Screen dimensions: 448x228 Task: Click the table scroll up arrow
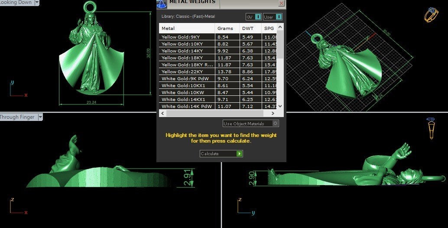click(x=280, y=27)
